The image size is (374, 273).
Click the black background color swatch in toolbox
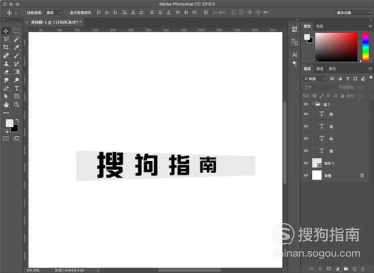[16, 130]
